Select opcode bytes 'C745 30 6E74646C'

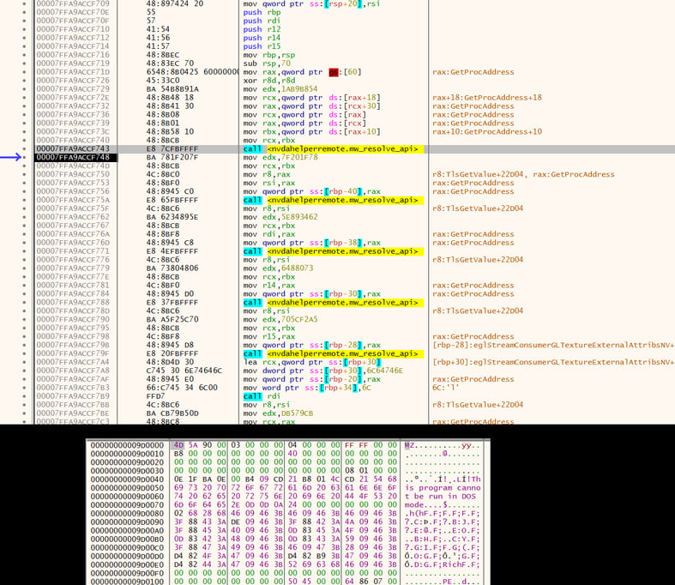coord(184,371)
